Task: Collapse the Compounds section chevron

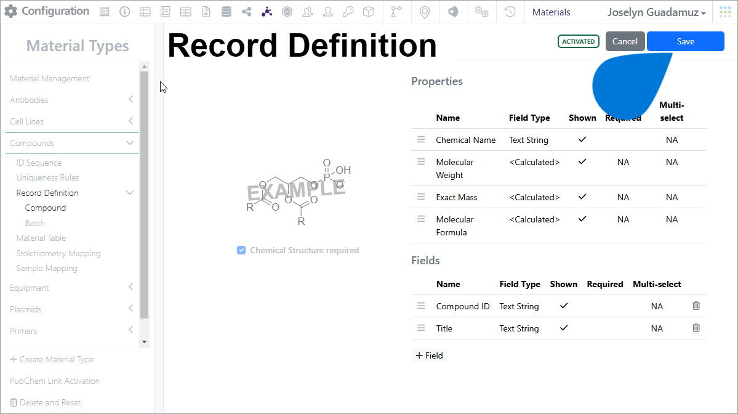Action: (130, 143)
